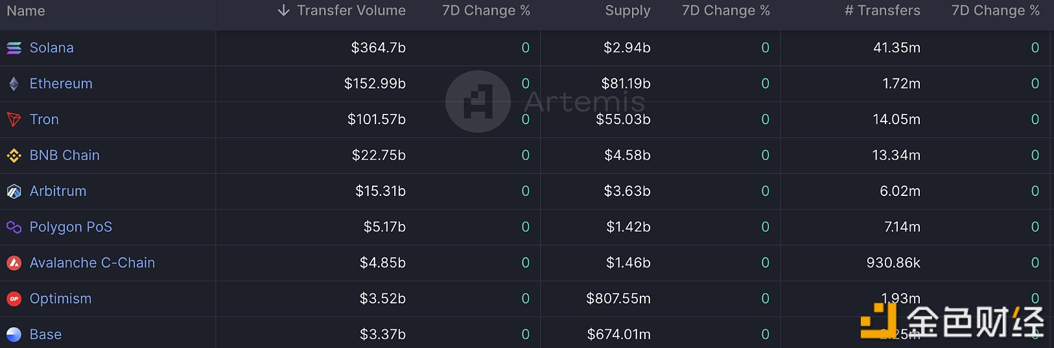Click the Solana chain icon
The height and width of the screenshot is (348, 1054).
tap(14, 48)
